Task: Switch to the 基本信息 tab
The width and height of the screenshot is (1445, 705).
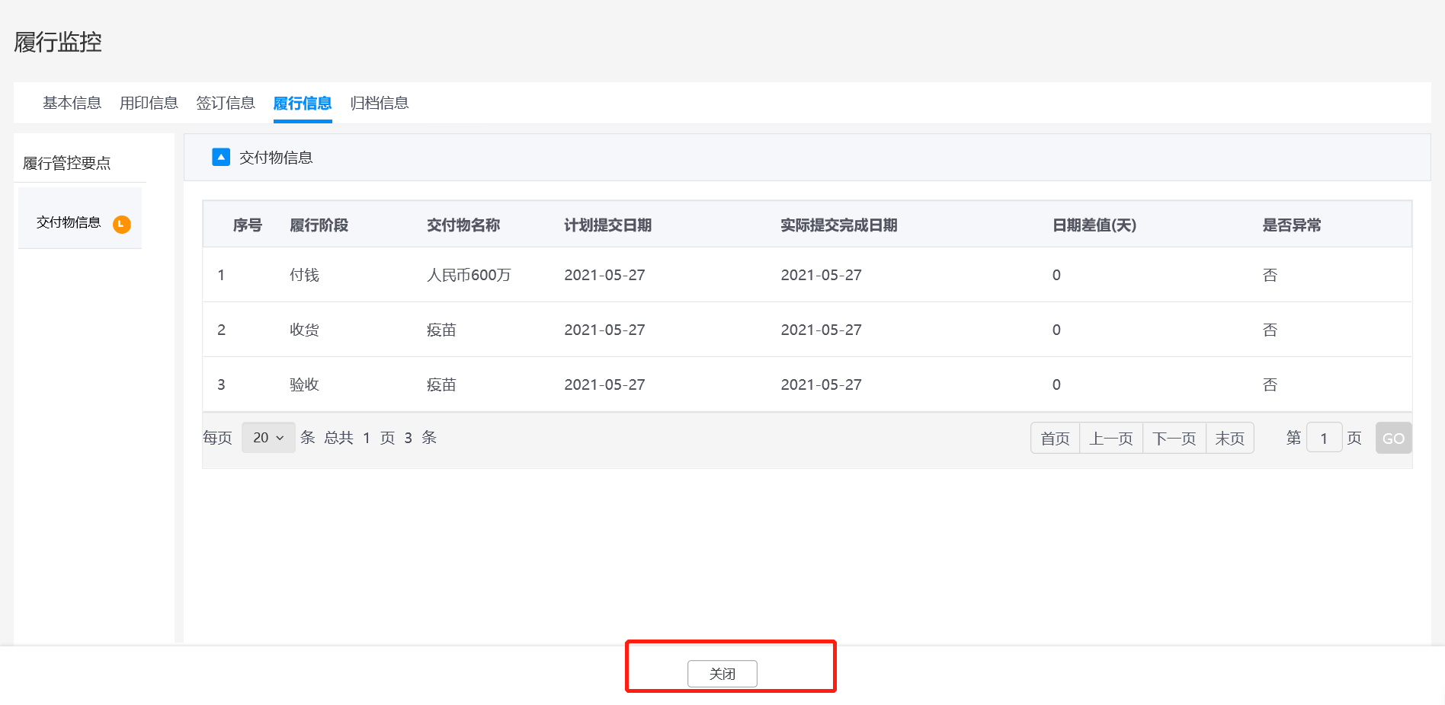Action: pyautogui.click(x=72, y=103)
